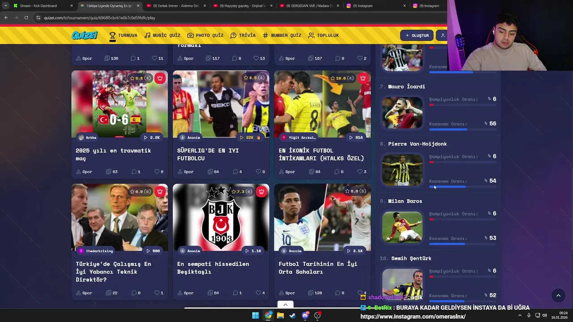Go back with the browser back arrow
Screen dimensions: 573x322
coord(6,17)
